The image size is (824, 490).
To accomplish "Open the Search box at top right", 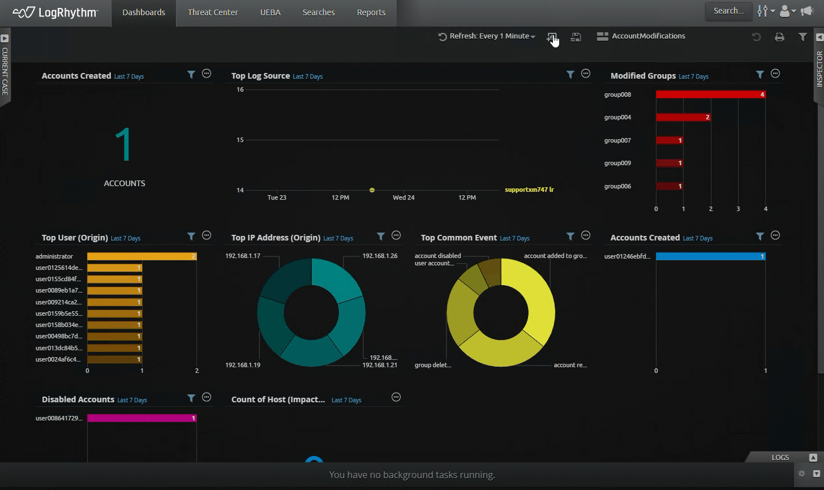I will pyautogui.click(x=728, y=10).
